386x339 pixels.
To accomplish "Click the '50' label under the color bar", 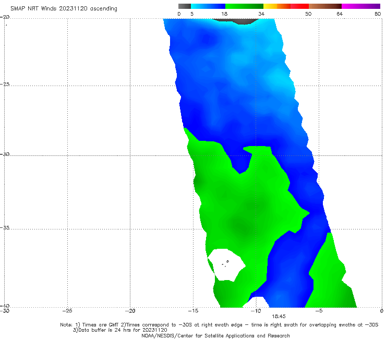I will [x=308, y=14].
